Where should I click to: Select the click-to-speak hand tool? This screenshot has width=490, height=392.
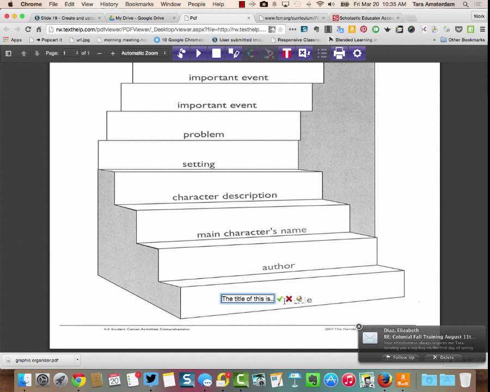tap(181, 53)
